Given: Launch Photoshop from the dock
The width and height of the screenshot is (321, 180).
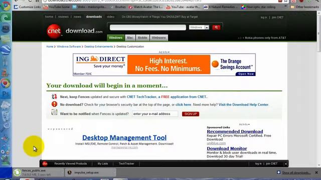Looking at the screenshot, I should click(x=6, y=94).
